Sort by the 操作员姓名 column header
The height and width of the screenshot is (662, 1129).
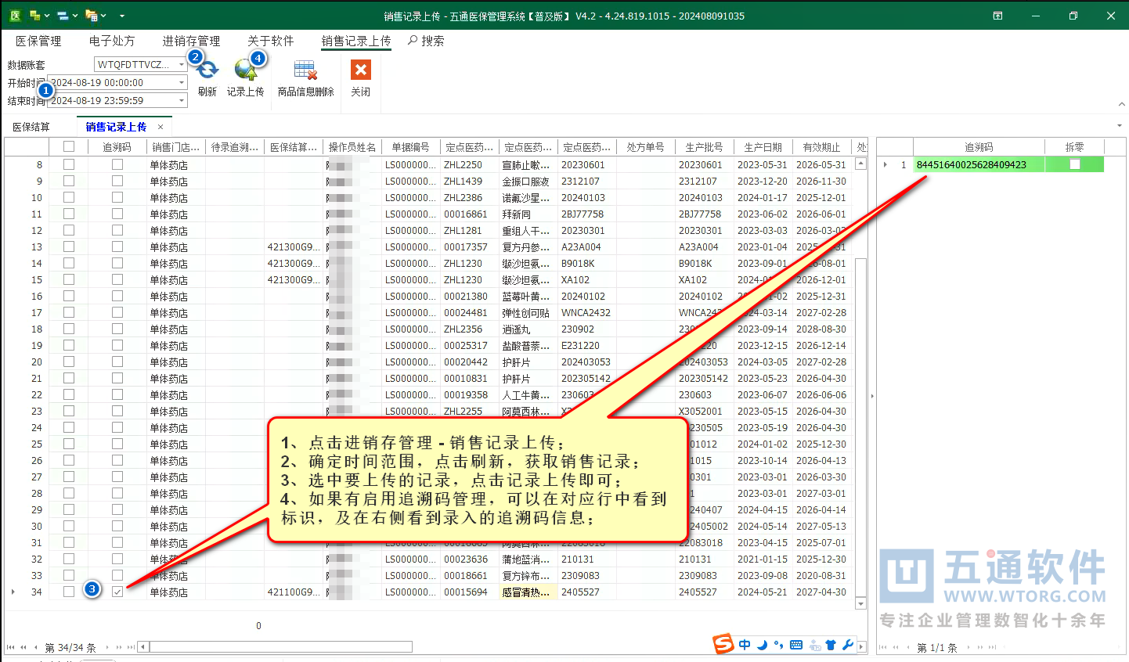[352, 147]
